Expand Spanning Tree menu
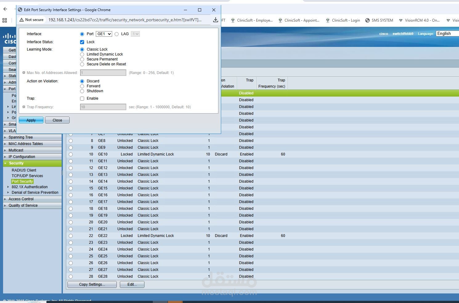This screenshot has width=459, height=303. click(32, 137)
